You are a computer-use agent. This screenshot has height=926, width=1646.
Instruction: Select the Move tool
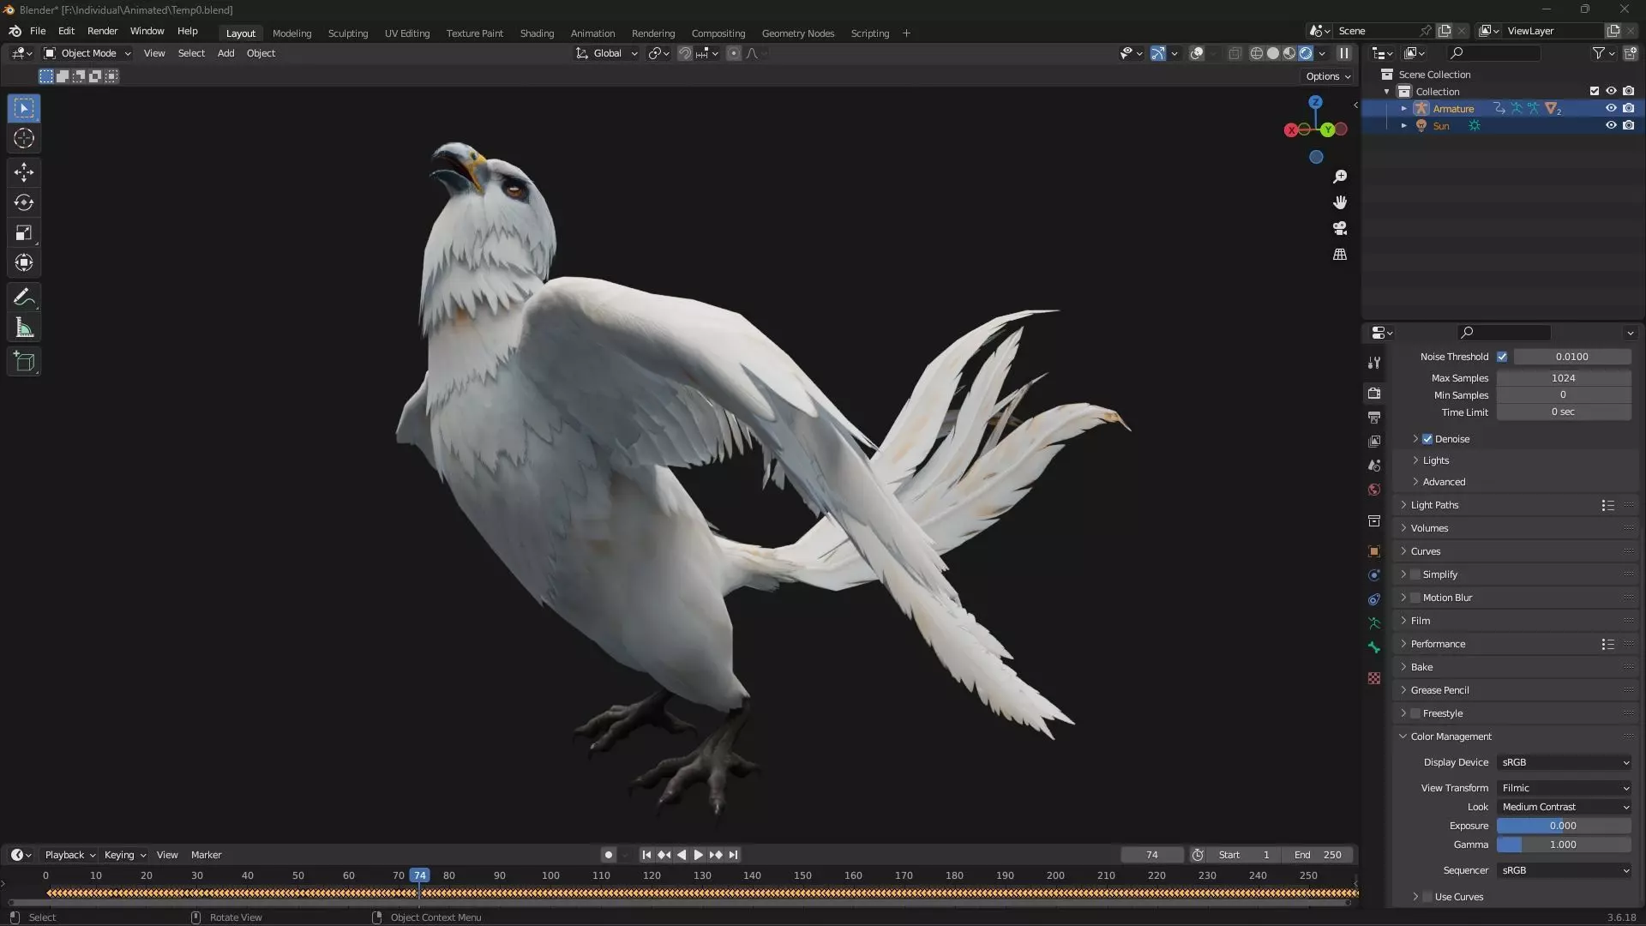(x=24, y=172)
